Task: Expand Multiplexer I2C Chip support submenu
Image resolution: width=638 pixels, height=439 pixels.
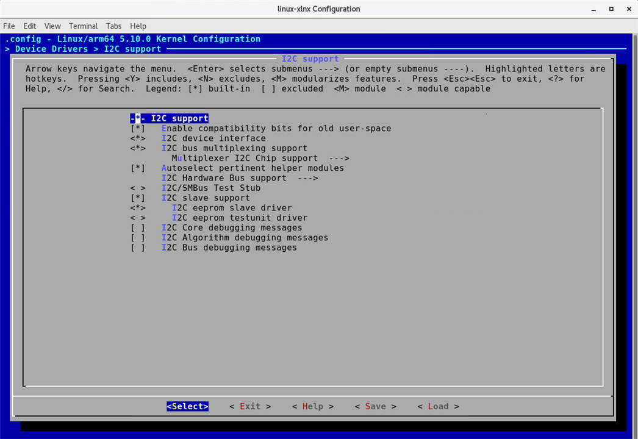Action: (x=260, y=159)
